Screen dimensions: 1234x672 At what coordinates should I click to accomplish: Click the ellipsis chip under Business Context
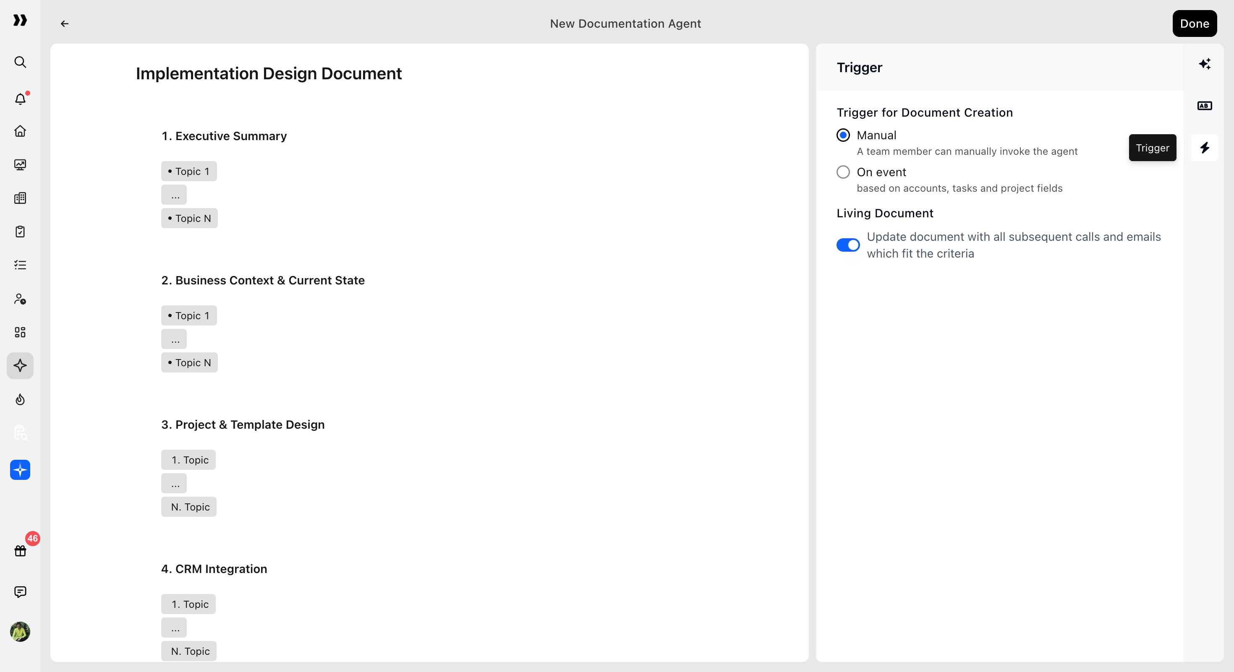(x=174, y=339)
